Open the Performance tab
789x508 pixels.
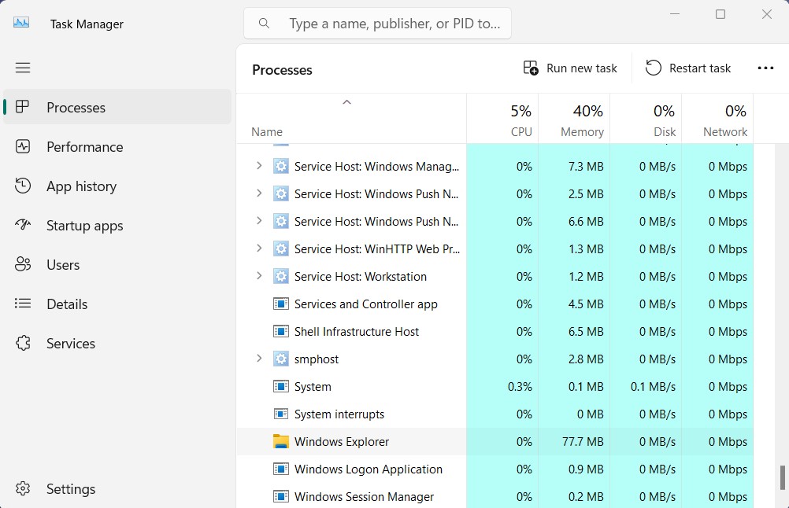[x=117, y=147]
